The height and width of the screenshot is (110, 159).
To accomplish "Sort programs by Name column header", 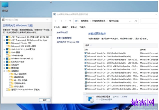I will pyautogui.click(x=111, y=50).
